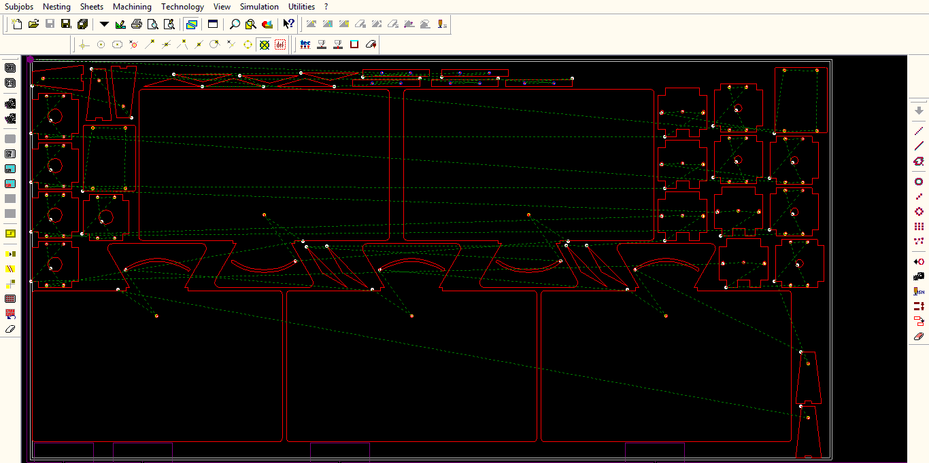The image size is (929, 463).
Task: Open the Subjobs menu
Action: (x=19, y=7)
